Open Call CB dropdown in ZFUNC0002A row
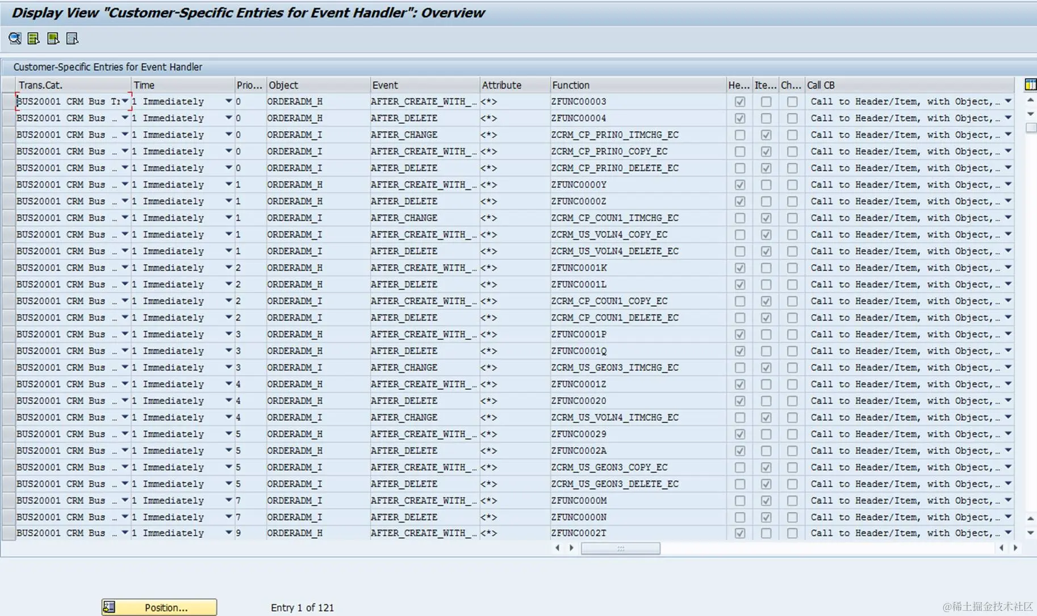 pos(1008,450)
